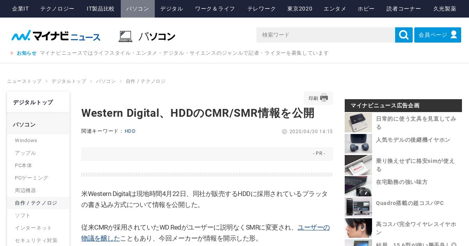Open the ホビー top menu
This screenshot has height=246, width=469.
click(366, 9)
